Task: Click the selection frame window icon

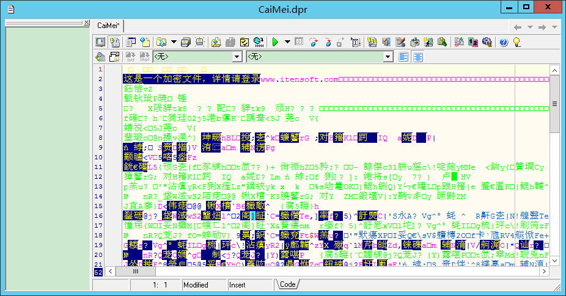Action: click(200, 42)
